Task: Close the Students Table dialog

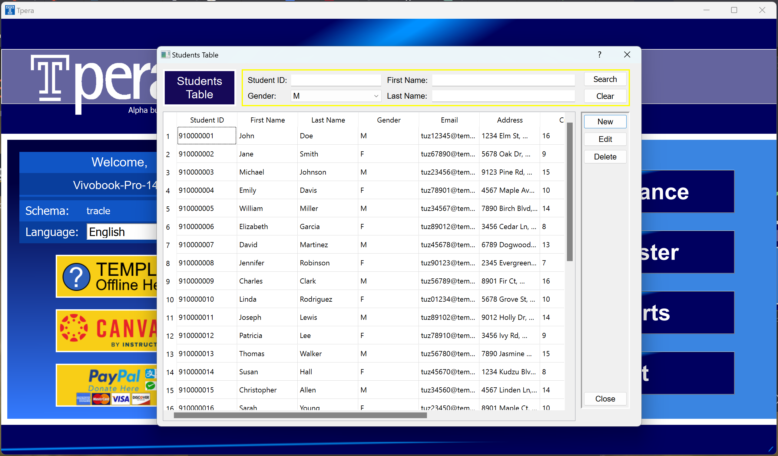Action: pyautogui.click(x=627, y=55)
